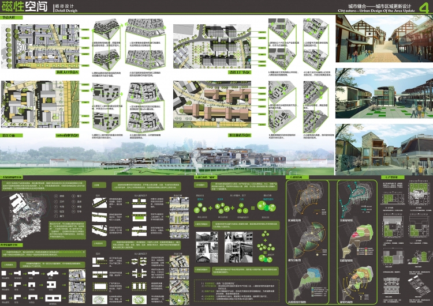
Task: Click the green label under the pink-roofed plan
Action: (240, 135)
